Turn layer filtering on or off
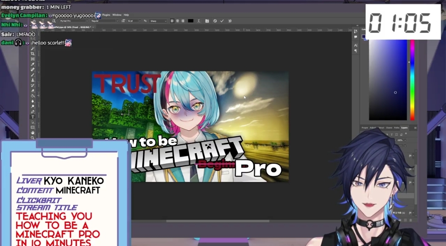Viewport: 446px width, 246px height. pos(406,134)
